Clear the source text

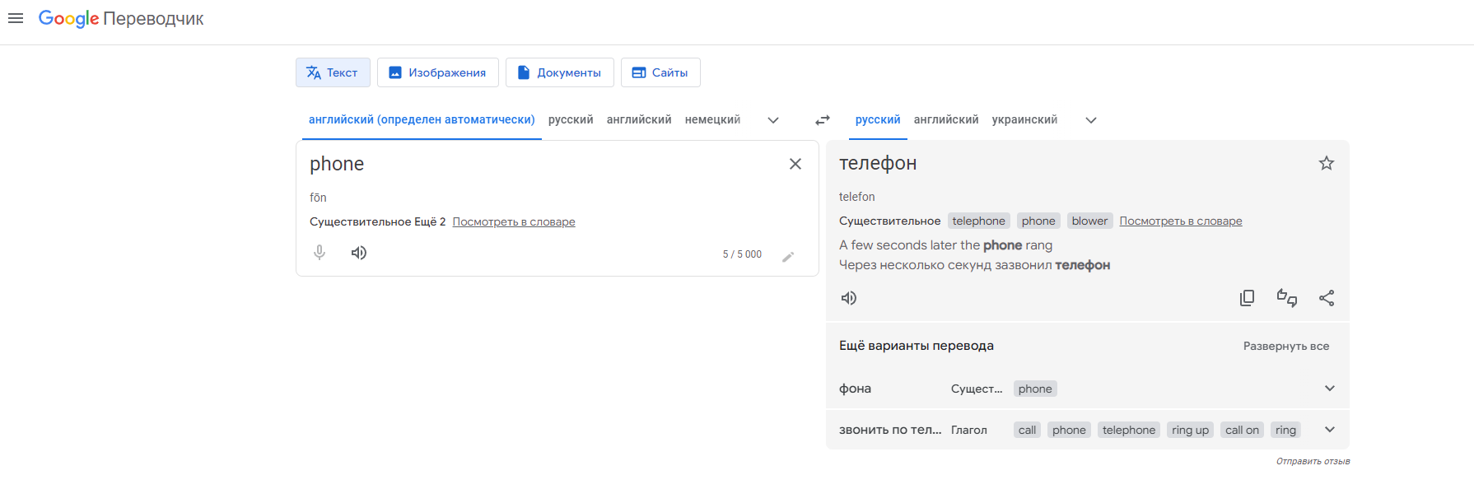795,164
